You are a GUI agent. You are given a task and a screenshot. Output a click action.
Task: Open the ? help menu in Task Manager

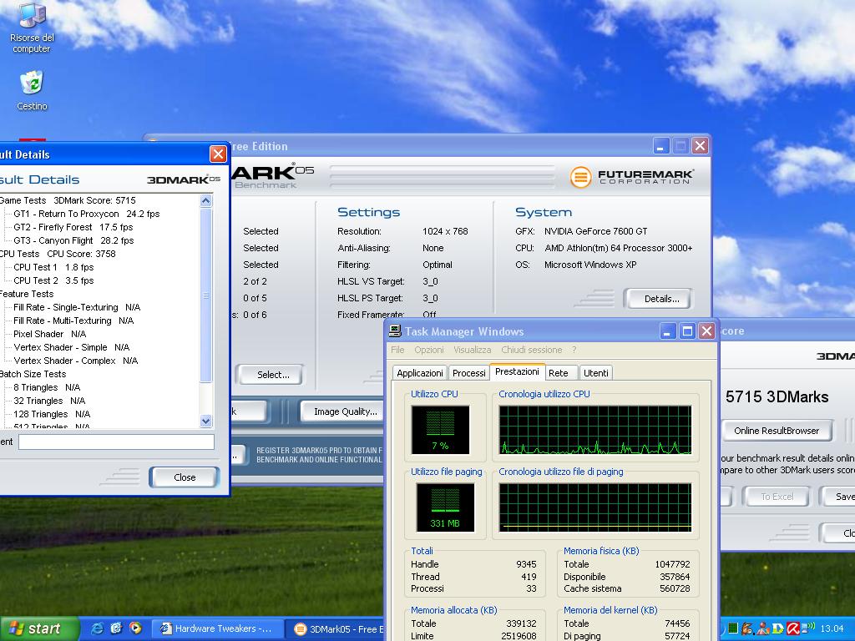[574, 350]
